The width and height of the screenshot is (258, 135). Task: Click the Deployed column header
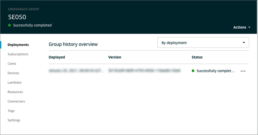[x=57, y=57]
